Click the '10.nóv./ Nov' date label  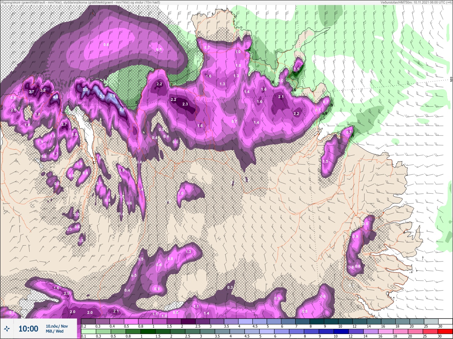[x=57, y=326]
